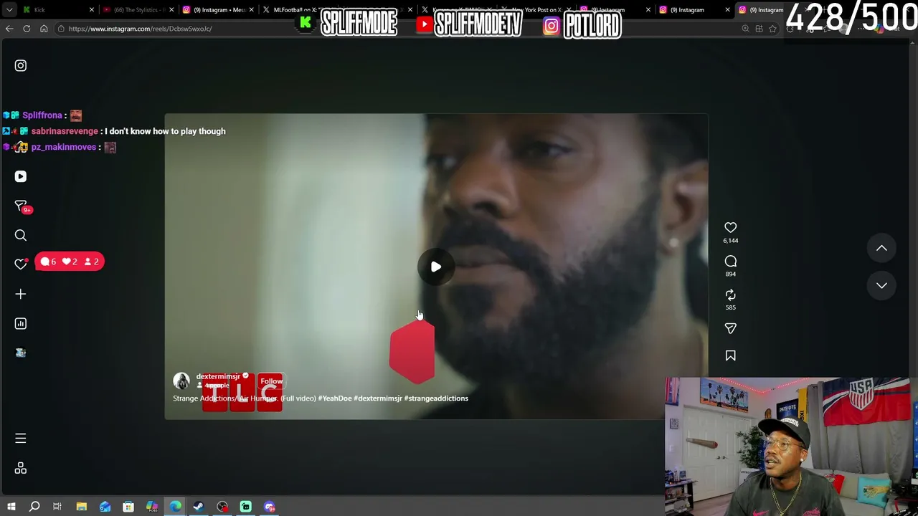Open Instagram direct messages in the sidebar
918x516 pixels.
(21, 206)
